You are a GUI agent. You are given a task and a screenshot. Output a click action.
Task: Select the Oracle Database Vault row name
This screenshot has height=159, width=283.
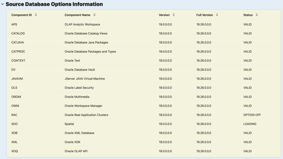coord(80,70)
